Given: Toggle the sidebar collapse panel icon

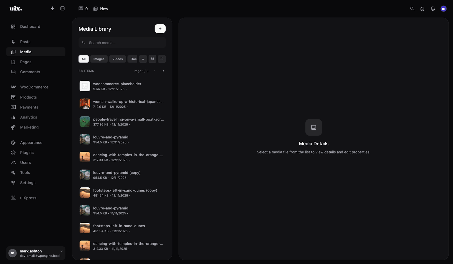Looking at the screenshot, I should coord(62,9).
